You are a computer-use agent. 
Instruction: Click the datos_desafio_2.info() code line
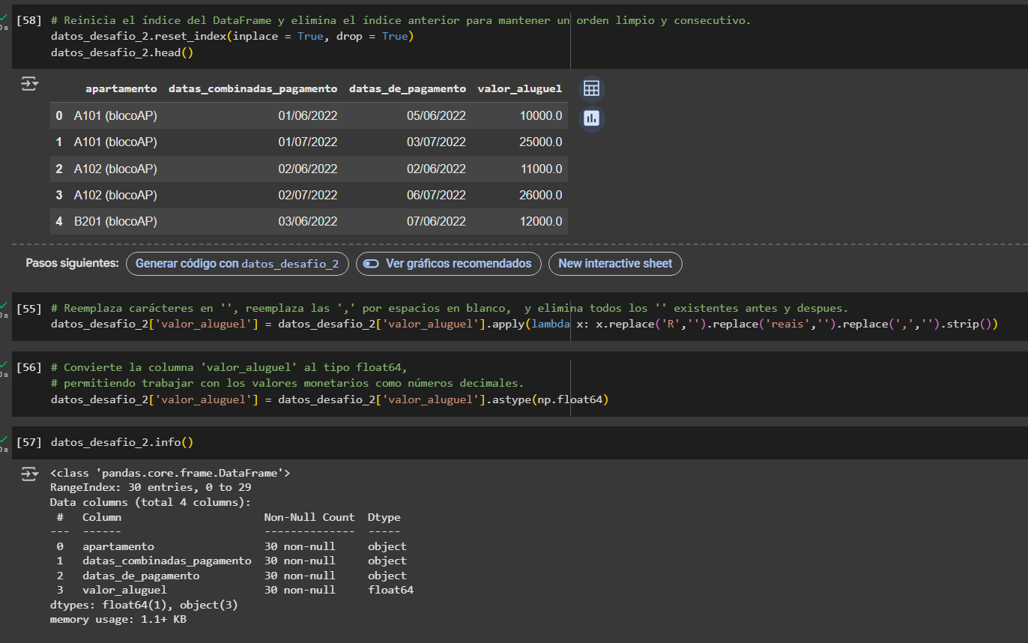[x=122, y=443]
